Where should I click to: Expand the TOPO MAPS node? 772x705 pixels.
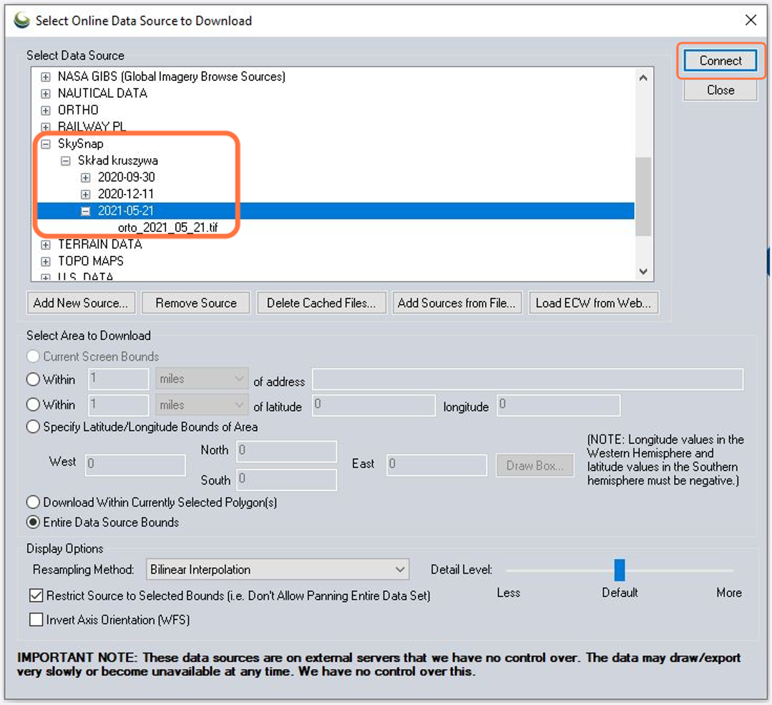point(46,262)
